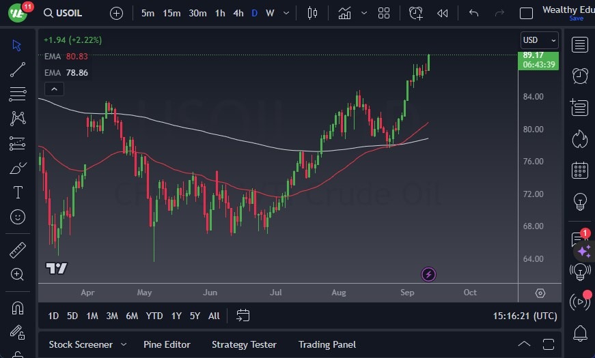The image size is (595, 358).
Task: Open alerts panel via alarm clock icon
Action: point(580,76)
